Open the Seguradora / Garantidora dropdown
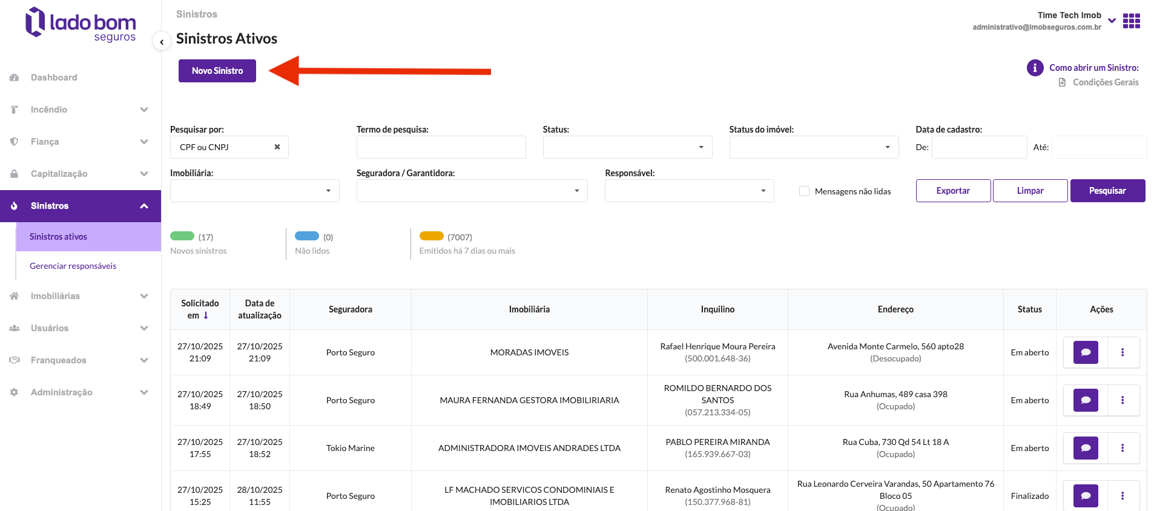 (x=472, y=191)
